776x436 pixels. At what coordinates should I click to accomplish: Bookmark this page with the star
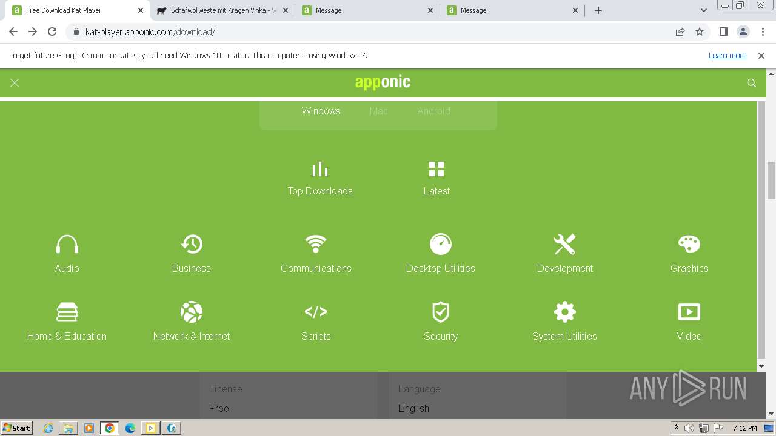700,31
